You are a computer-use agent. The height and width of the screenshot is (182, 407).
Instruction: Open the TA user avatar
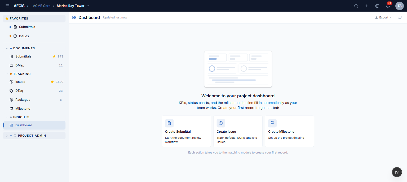pos(400,6)
